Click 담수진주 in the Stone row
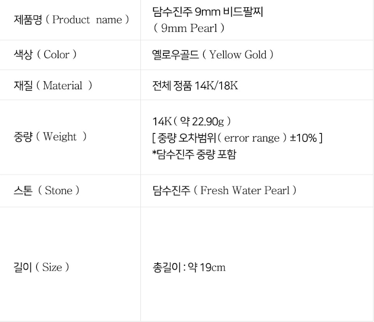374x322 pixels. (171, 191)
